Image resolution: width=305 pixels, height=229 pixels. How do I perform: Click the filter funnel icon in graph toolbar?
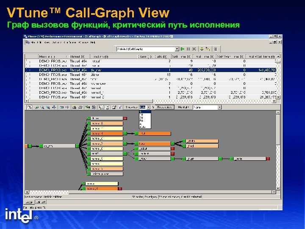coord(120,107)
